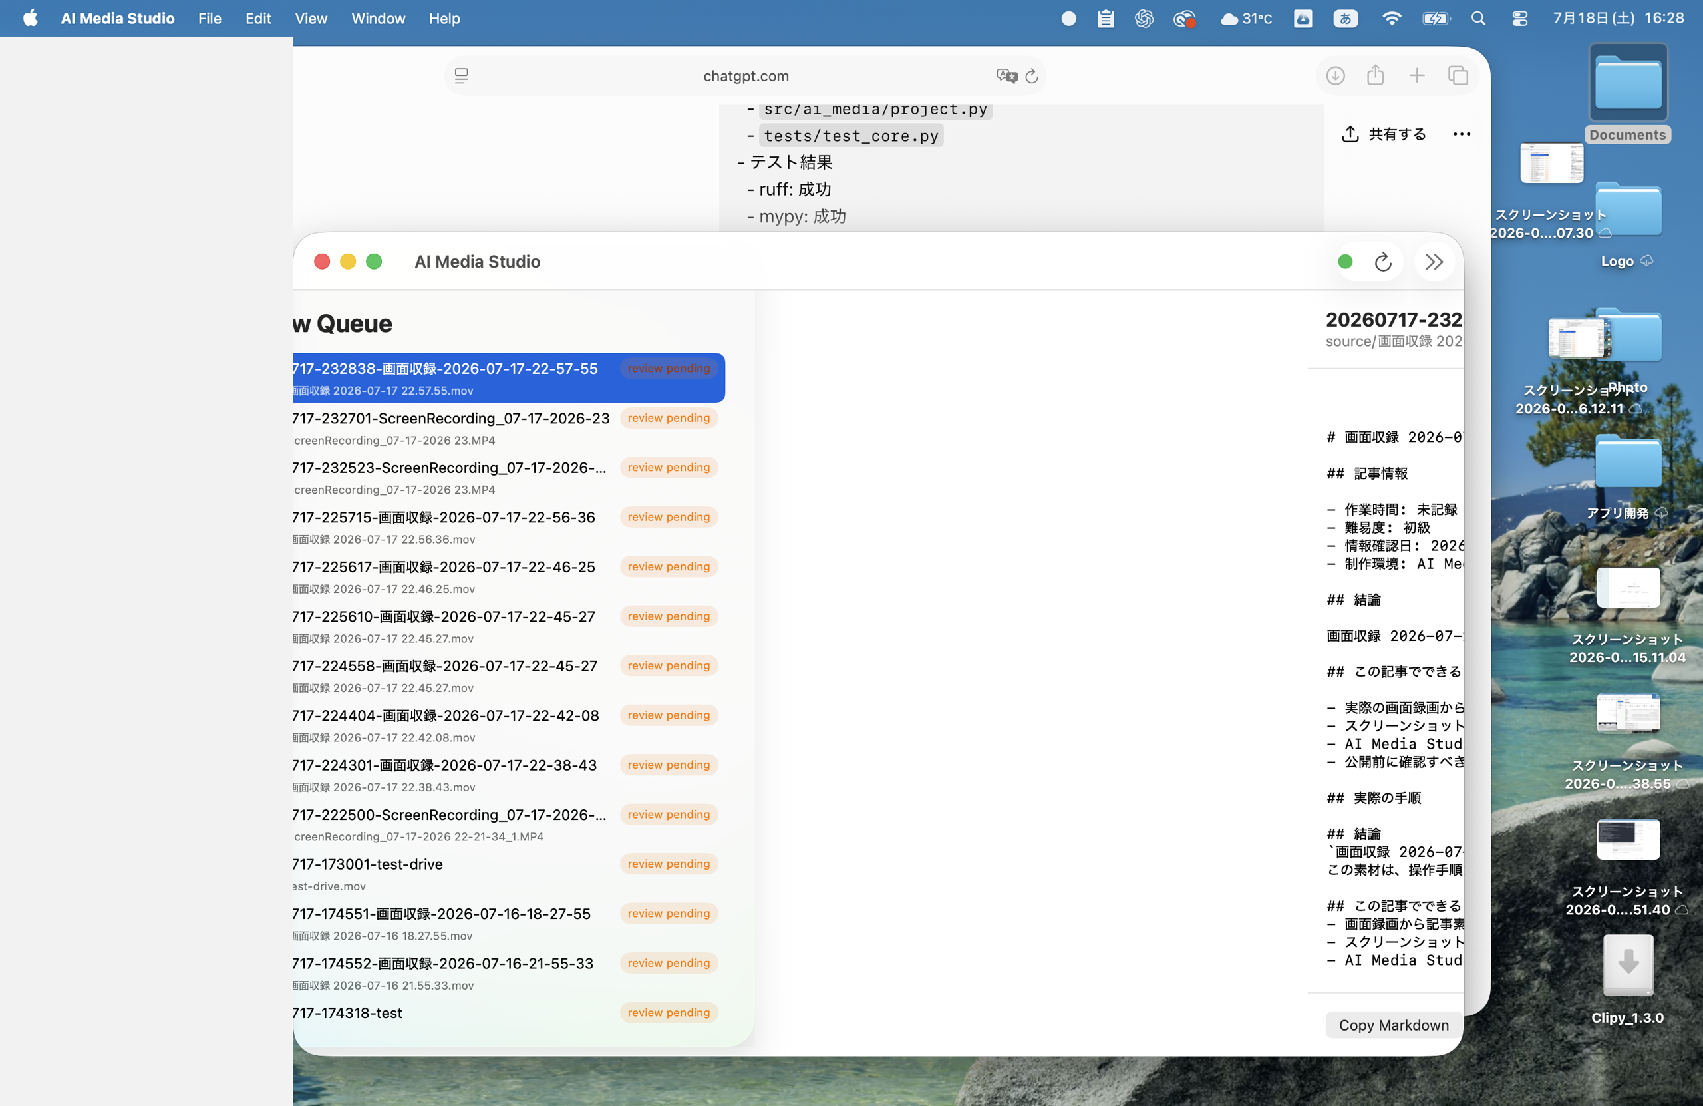Click tests/test_core.py code text in ChatGPT
Viewport: 1703px width, 1106px height.
coord(850,135)
